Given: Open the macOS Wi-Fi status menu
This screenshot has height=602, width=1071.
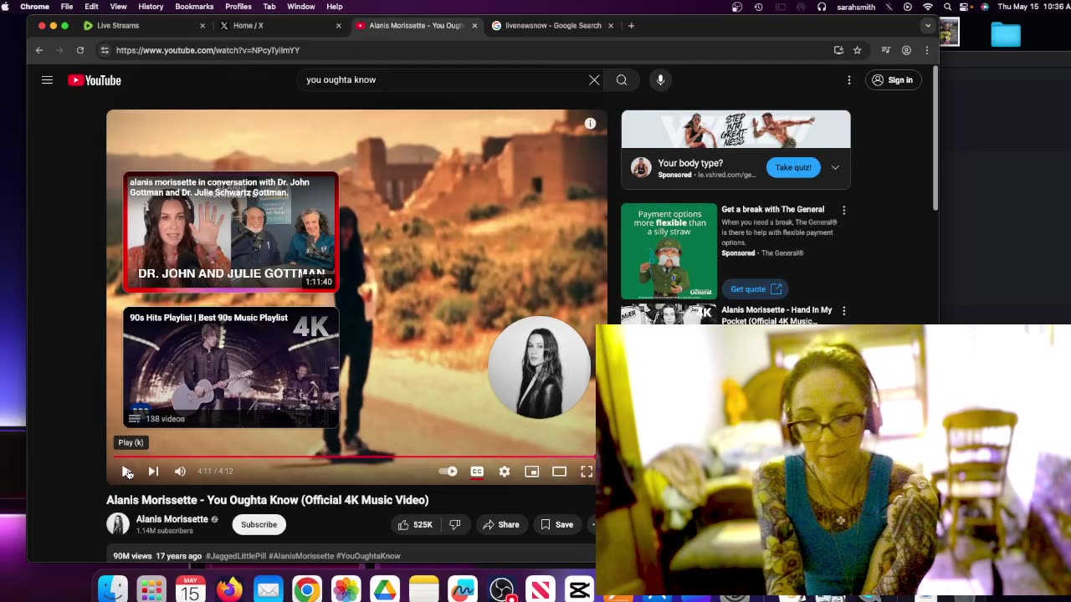Looking at the screenshot, I should pyautogui.click(x=928, y=7).
